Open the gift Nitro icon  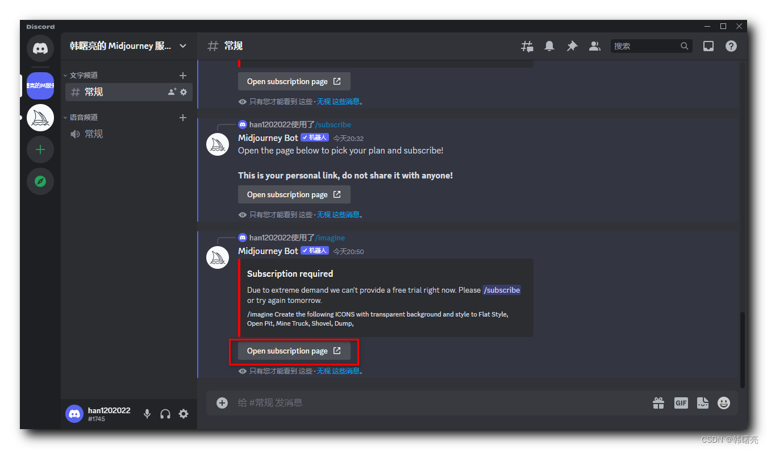click(658, 403)
